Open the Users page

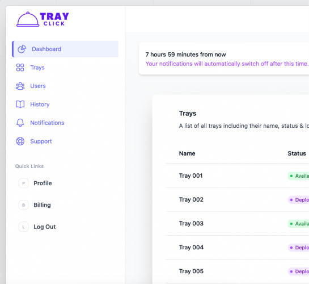tap(38, 86)
